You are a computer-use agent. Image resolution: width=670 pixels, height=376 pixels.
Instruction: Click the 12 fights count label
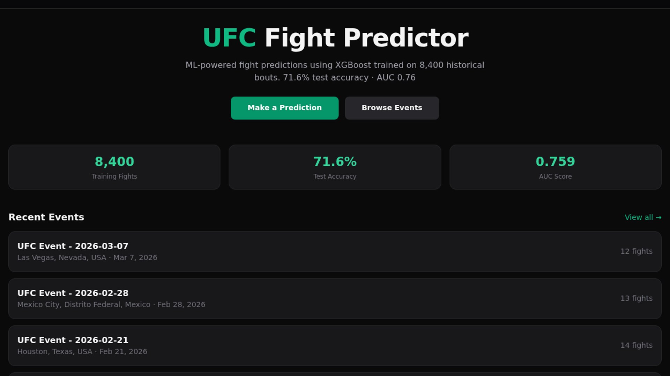point(636,251)
